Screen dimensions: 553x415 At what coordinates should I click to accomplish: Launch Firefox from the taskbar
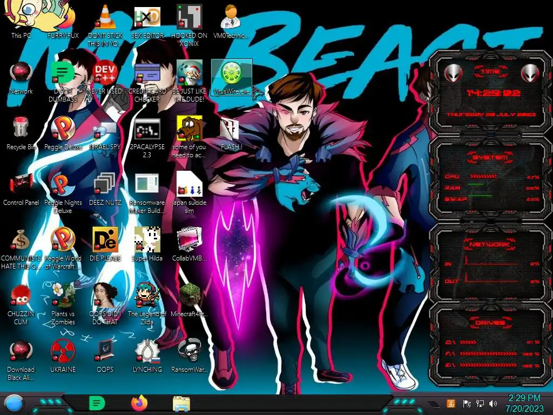tap(139, 403)
